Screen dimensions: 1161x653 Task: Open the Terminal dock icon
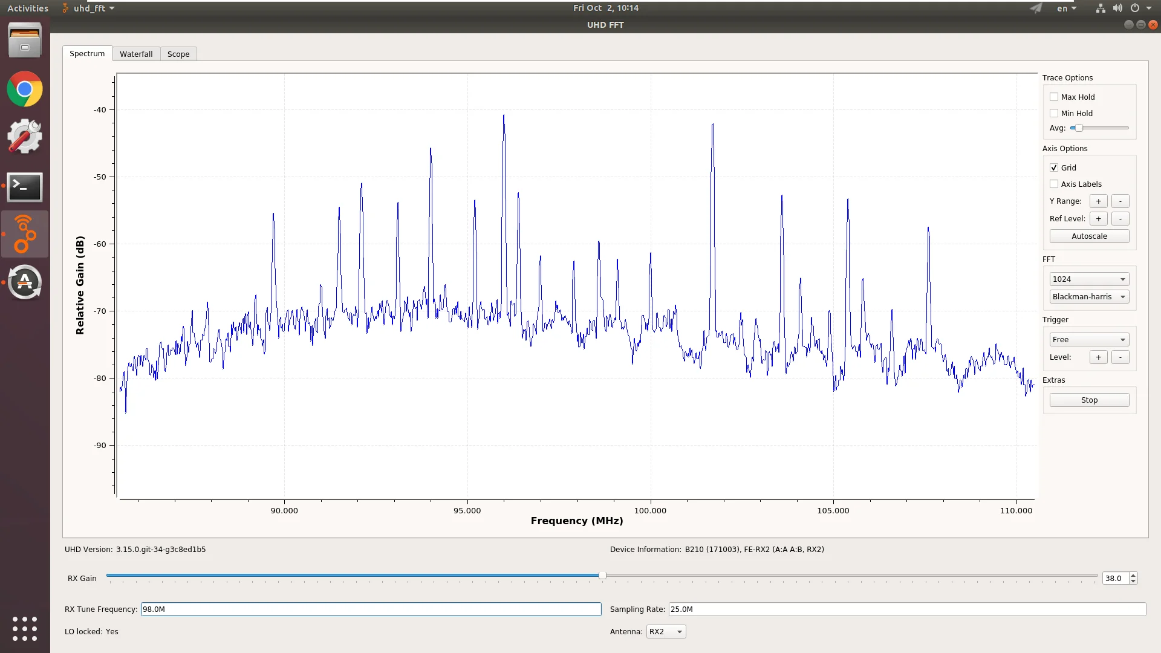pos(25,187)
